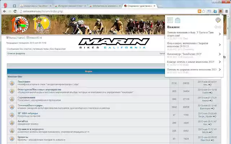The width and height of the screenshot is (231, 144).
Task: Open the Chrome menu hamburger icon
Action: pos(227,11)
